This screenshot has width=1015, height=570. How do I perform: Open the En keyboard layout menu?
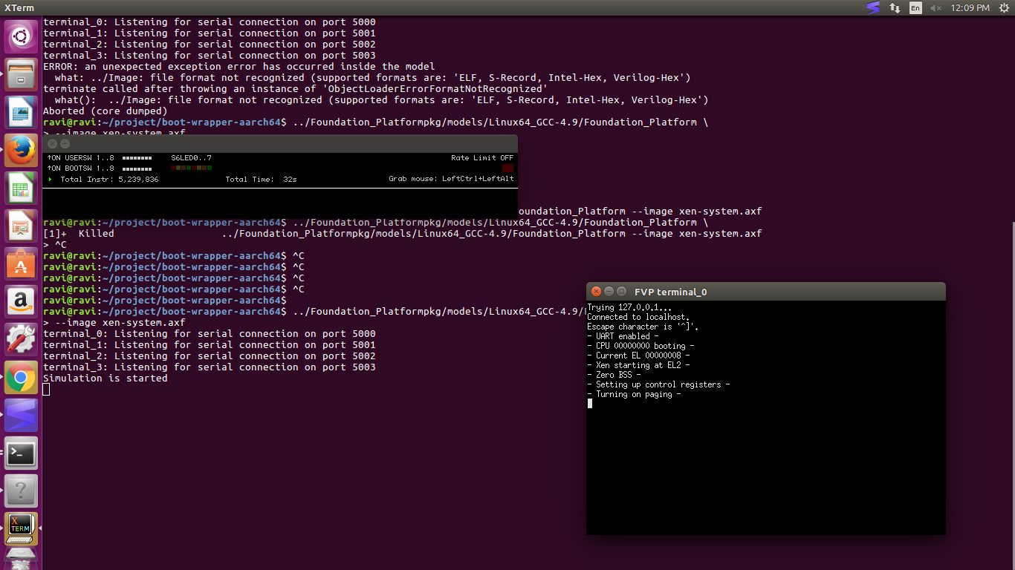coord(915,8)
